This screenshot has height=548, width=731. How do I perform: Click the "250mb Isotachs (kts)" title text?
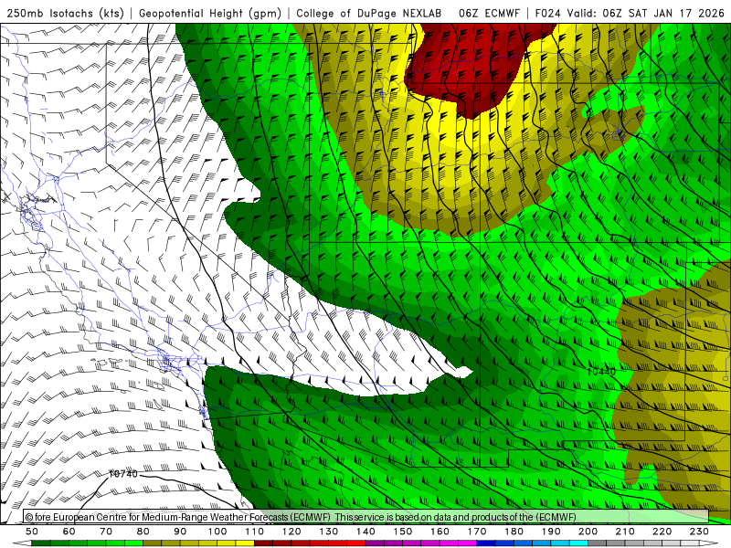pos(65,13)
